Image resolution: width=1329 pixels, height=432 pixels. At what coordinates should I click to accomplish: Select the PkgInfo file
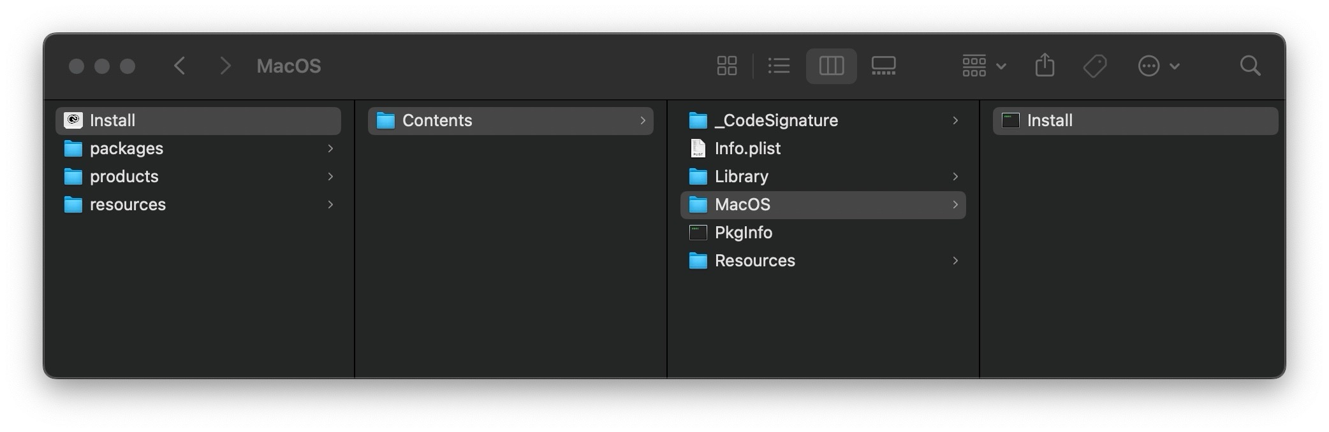(x=743, y=233)
